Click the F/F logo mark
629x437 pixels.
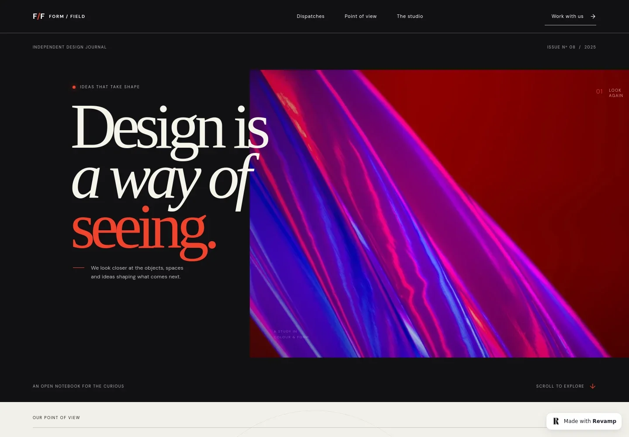(38, 16)
